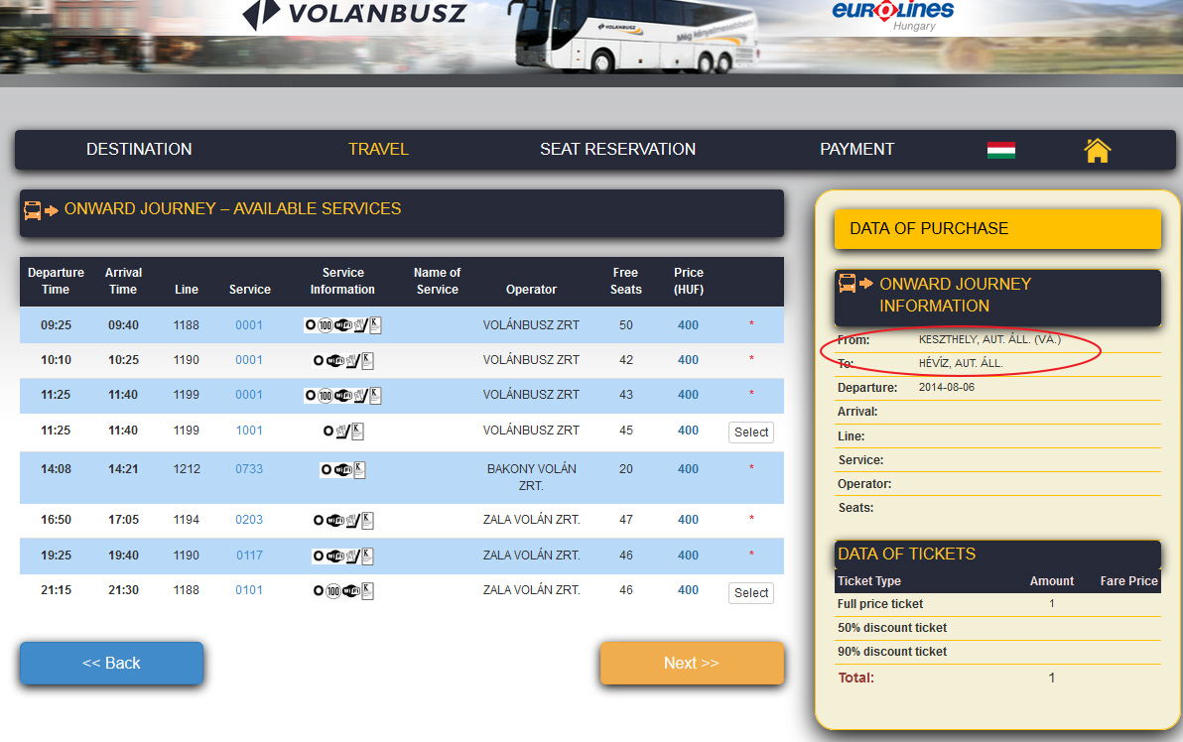Go to the Payment step tab
Image resolution: width=1183 pixels, height=742 pixels.
pyautogui.click(x=856, y=150)
